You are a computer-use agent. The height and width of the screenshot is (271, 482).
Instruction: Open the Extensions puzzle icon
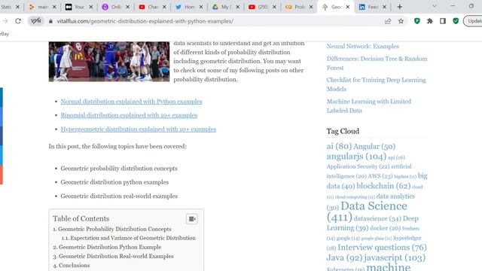pos(430,21)
